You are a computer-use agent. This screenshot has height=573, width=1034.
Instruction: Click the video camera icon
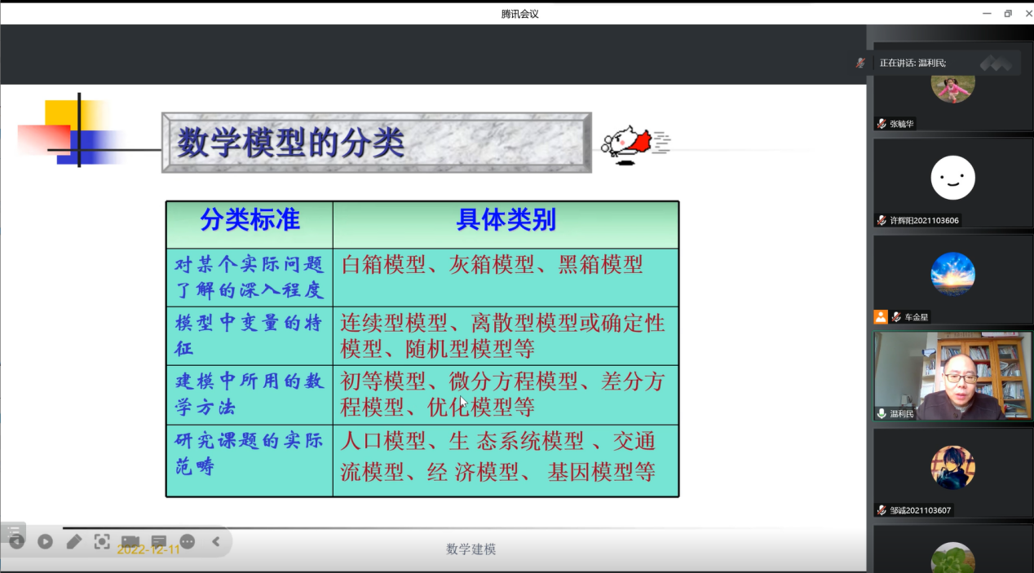[x=130, y=541]
